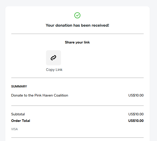Viewport: 157px width, 141px height.
Task: Click the Subtotal US$10.00 value
Action: point(136,114)
